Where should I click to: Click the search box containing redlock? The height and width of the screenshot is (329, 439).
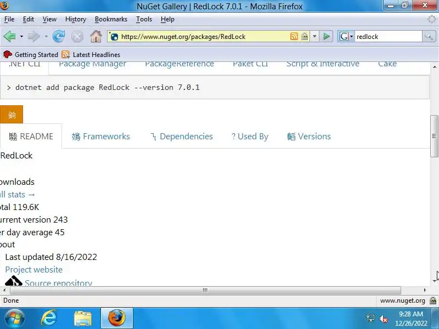[x=388, y=37]
